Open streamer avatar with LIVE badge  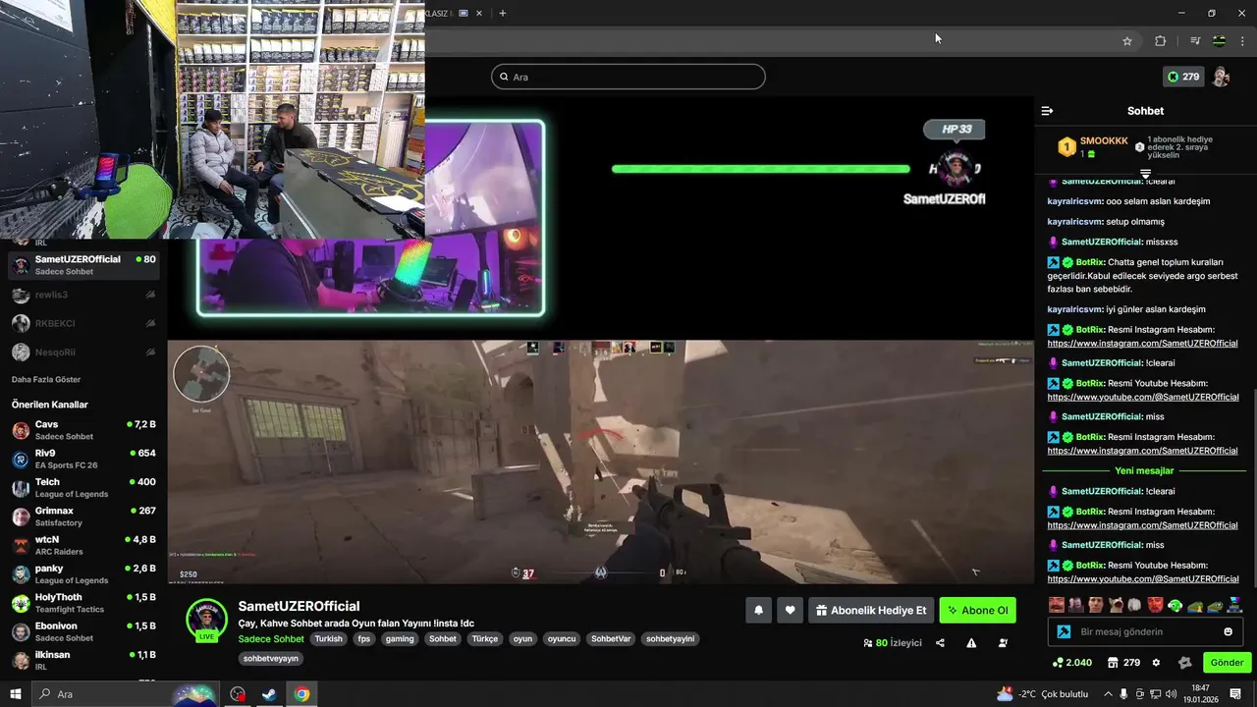206,621
